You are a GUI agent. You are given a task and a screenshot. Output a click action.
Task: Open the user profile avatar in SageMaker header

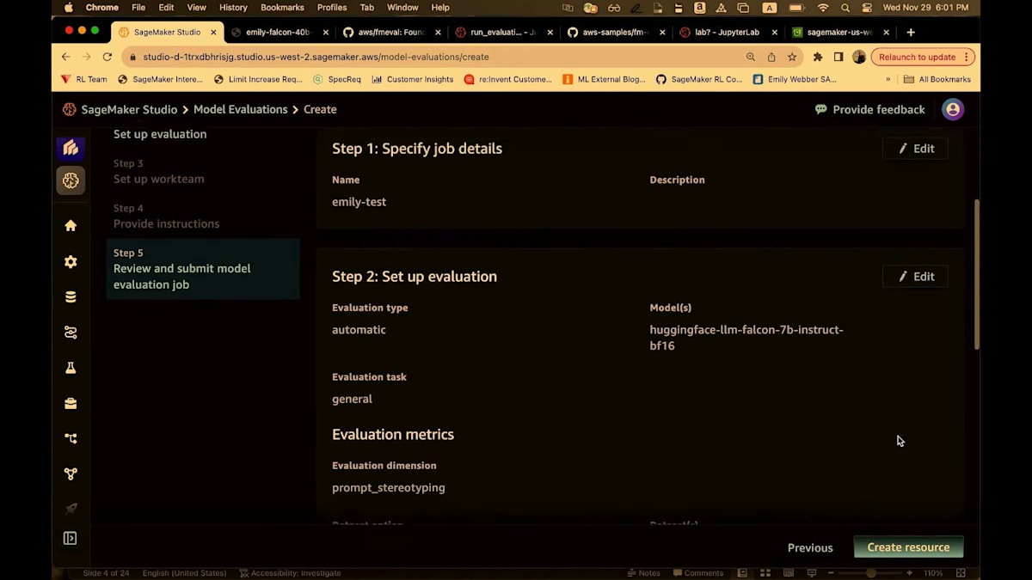[x=952, y=109]
